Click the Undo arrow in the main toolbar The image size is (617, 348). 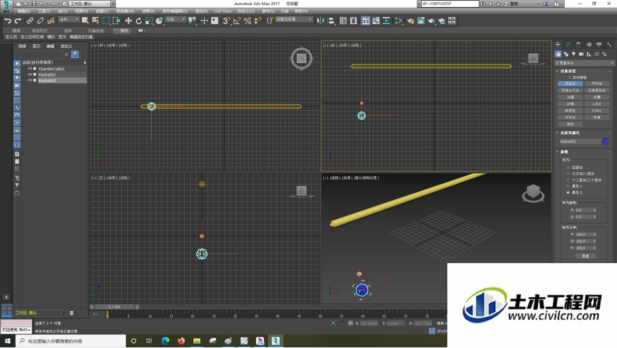coord(8,21)
